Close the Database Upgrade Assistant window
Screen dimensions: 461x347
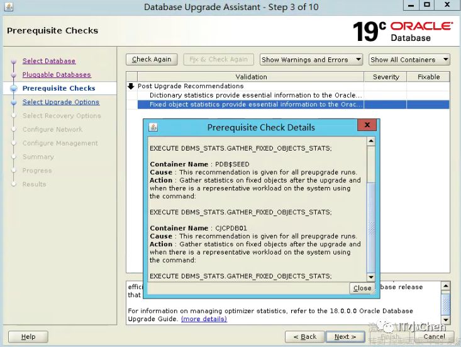coord(447,5)
